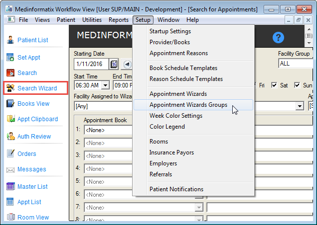The width and height of the screenshot is (317, 225).
Task: Click the Room View icon
Action: (x=10, y=217)
